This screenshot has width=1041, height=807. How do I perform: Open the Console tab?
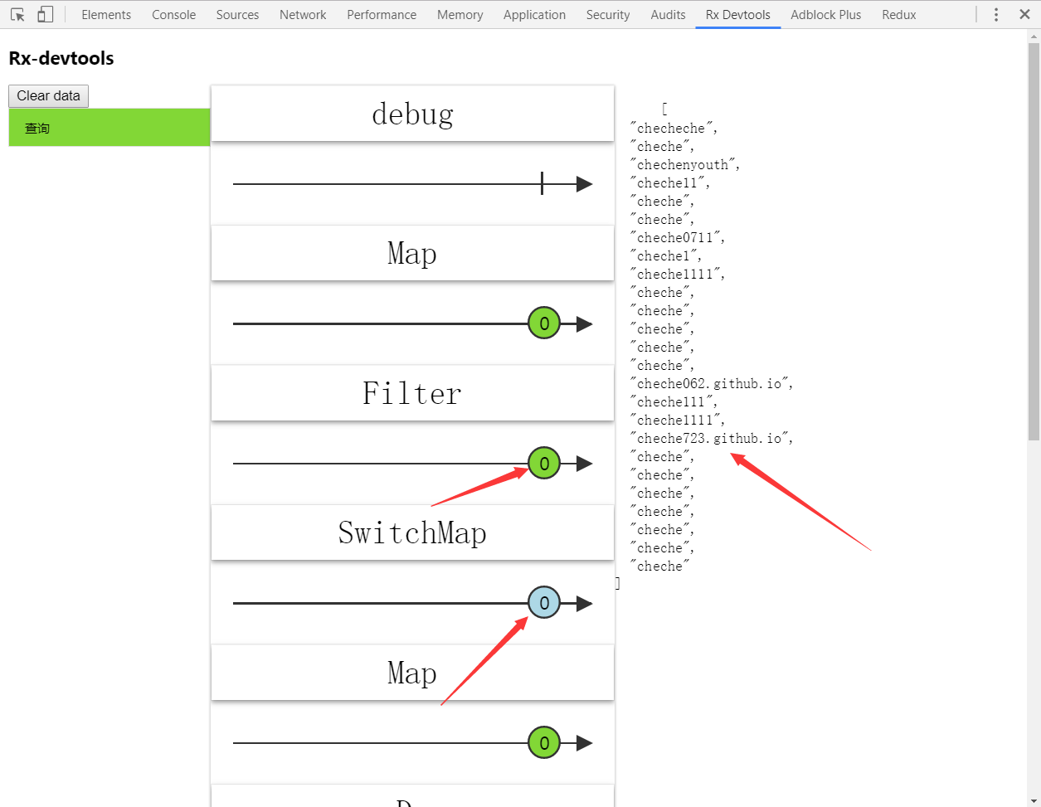coord(174,15)
